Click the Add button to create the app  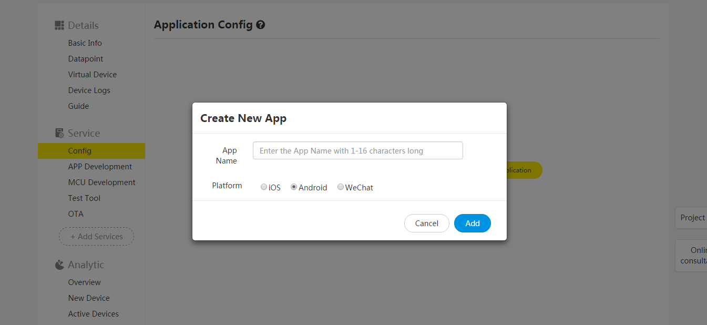[x=472, y=223]
